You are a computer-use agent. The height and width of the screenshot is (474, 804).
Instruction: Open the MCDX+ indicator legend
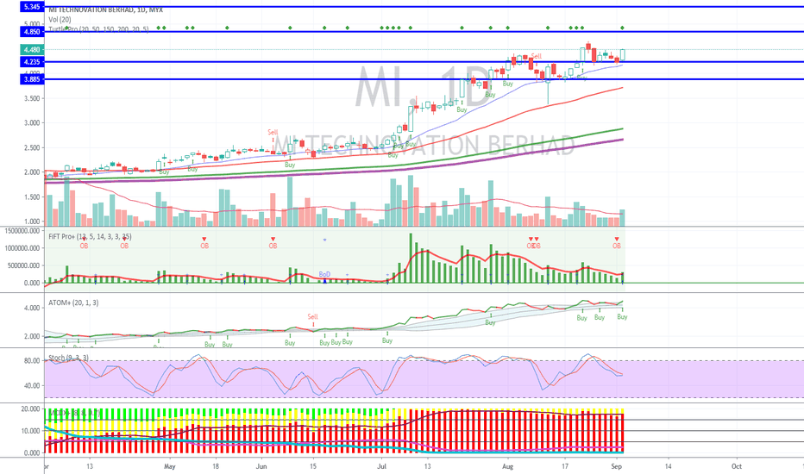(x=74, y=413)
